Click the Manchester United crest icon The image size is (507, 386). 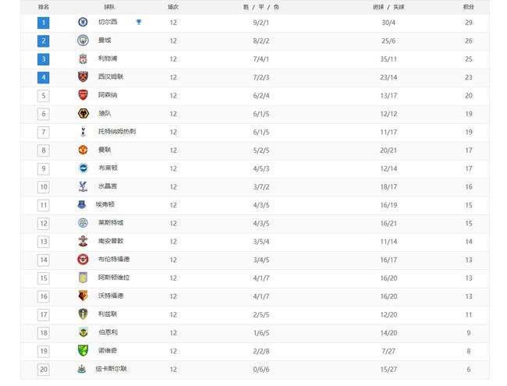click(83, 150)
